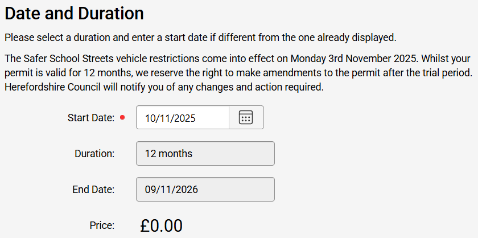Image resolution: width=478 pixels, height=238 pixels.
Task: Click the Start Date input field
Action: pos(182,118)
